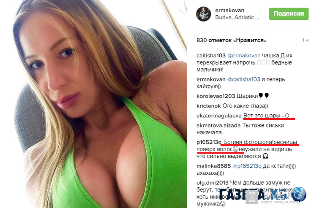Open the ermakovan username at post header
311x208 pixels.
click(x=230, y=10)
